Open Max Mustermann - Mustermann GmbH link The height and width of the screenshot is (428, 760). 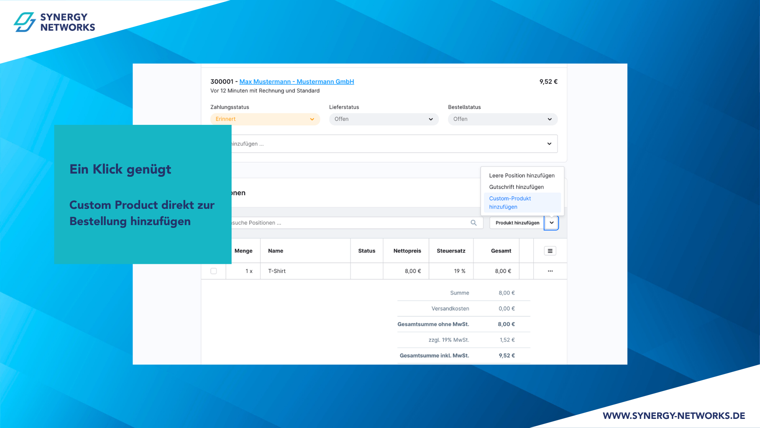pyautogui.click(x=296, y=82)
